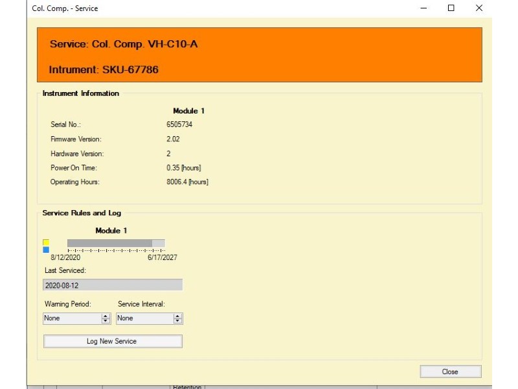Click the Service: Col. Comp. VH-C10-A heading

(124, 44)
